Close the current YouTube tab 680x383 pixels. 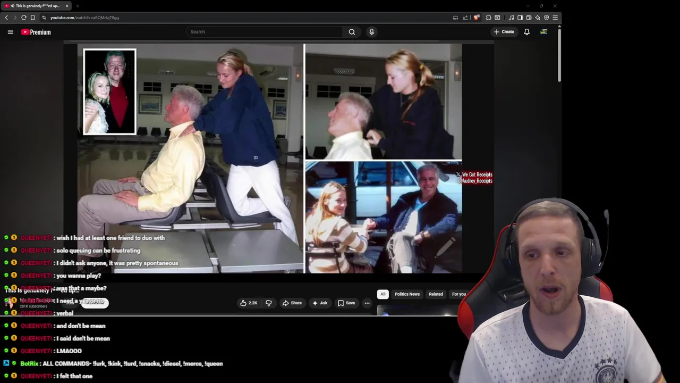(x=67, y=6)
